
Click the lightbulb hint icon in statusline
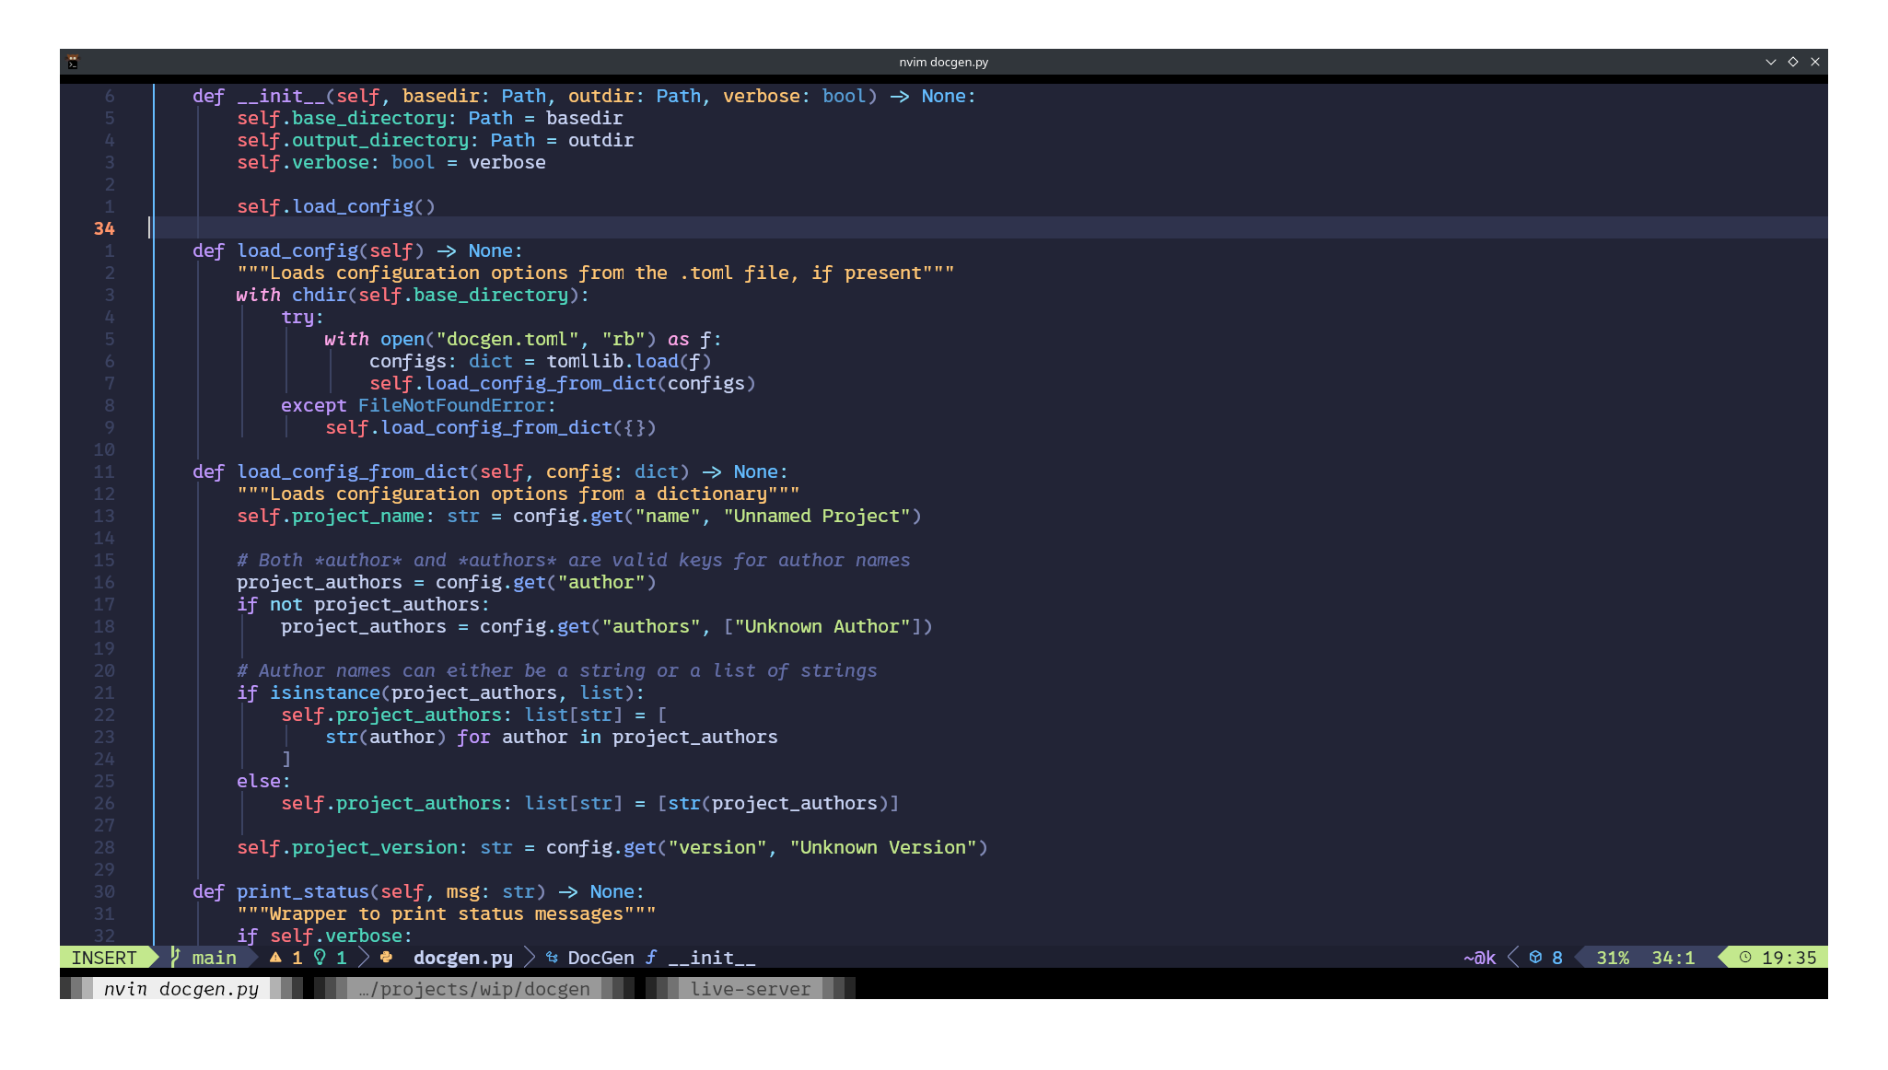click(x=320, y=958)
